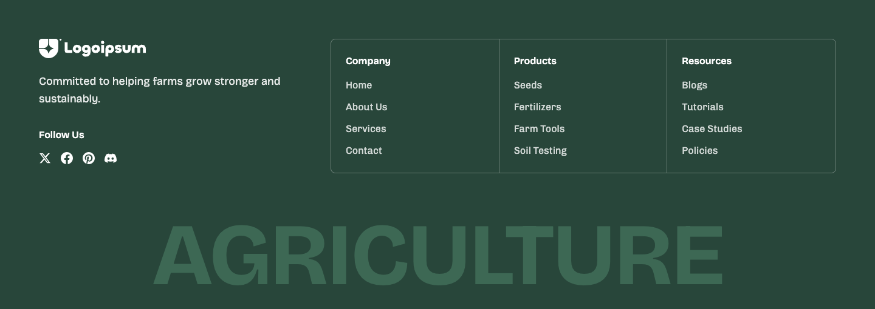Select the Farm Tools link
This screenshot has width=875, height=309.
point(540,129)
